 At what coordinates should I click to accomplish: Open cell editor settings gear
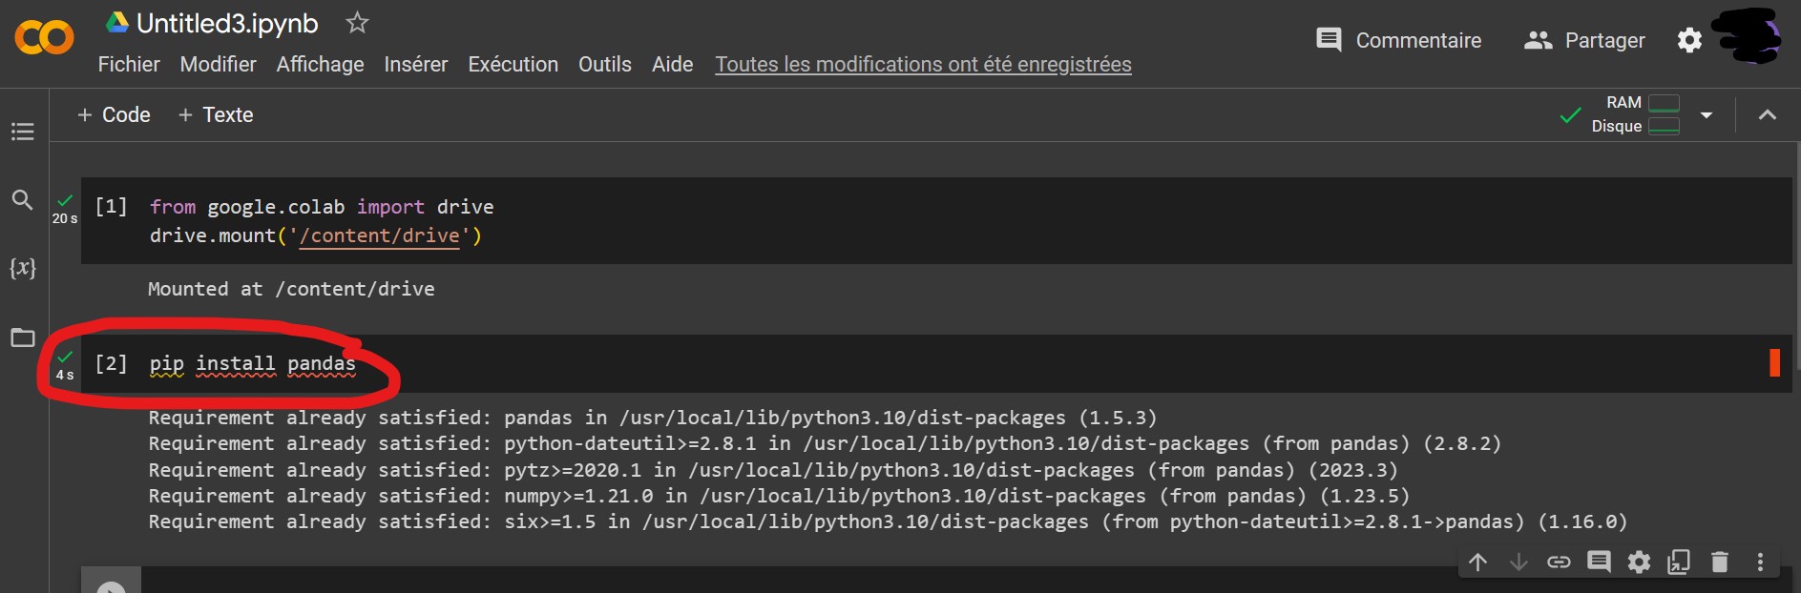(x=1639, y=562)
